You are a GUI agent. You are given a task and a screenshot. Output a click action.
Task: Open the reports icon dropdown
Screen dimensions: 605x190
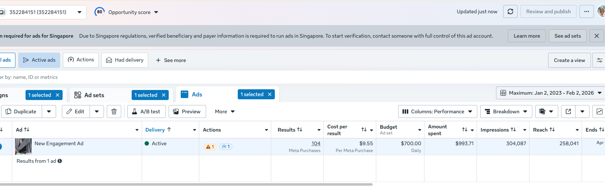[546, 111]
